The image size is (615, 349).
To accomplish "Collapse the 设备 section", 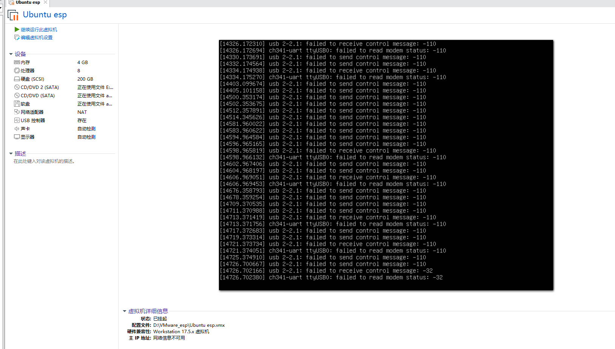I will point(11,54).
